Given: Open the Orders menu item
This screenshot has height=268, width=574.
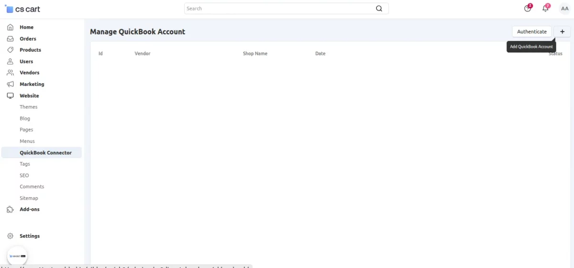Looking at the screenshot, I should (x=28, y=39).
